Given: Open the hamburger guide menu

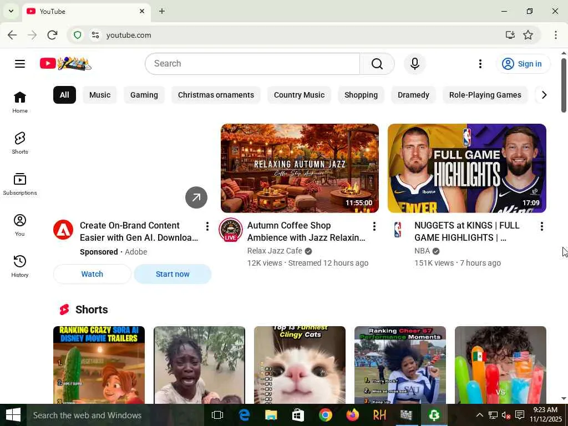Looking at the screenshot, I should coord(20,64).
